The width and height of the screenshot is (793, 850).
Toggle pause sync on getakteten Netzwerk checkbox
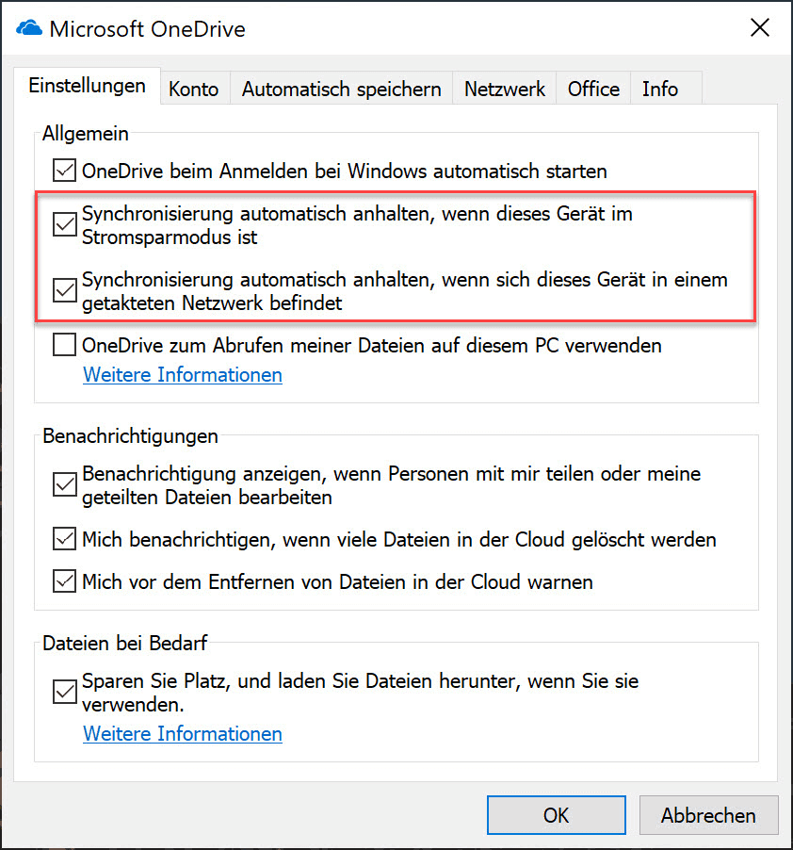tap(65, 291)
